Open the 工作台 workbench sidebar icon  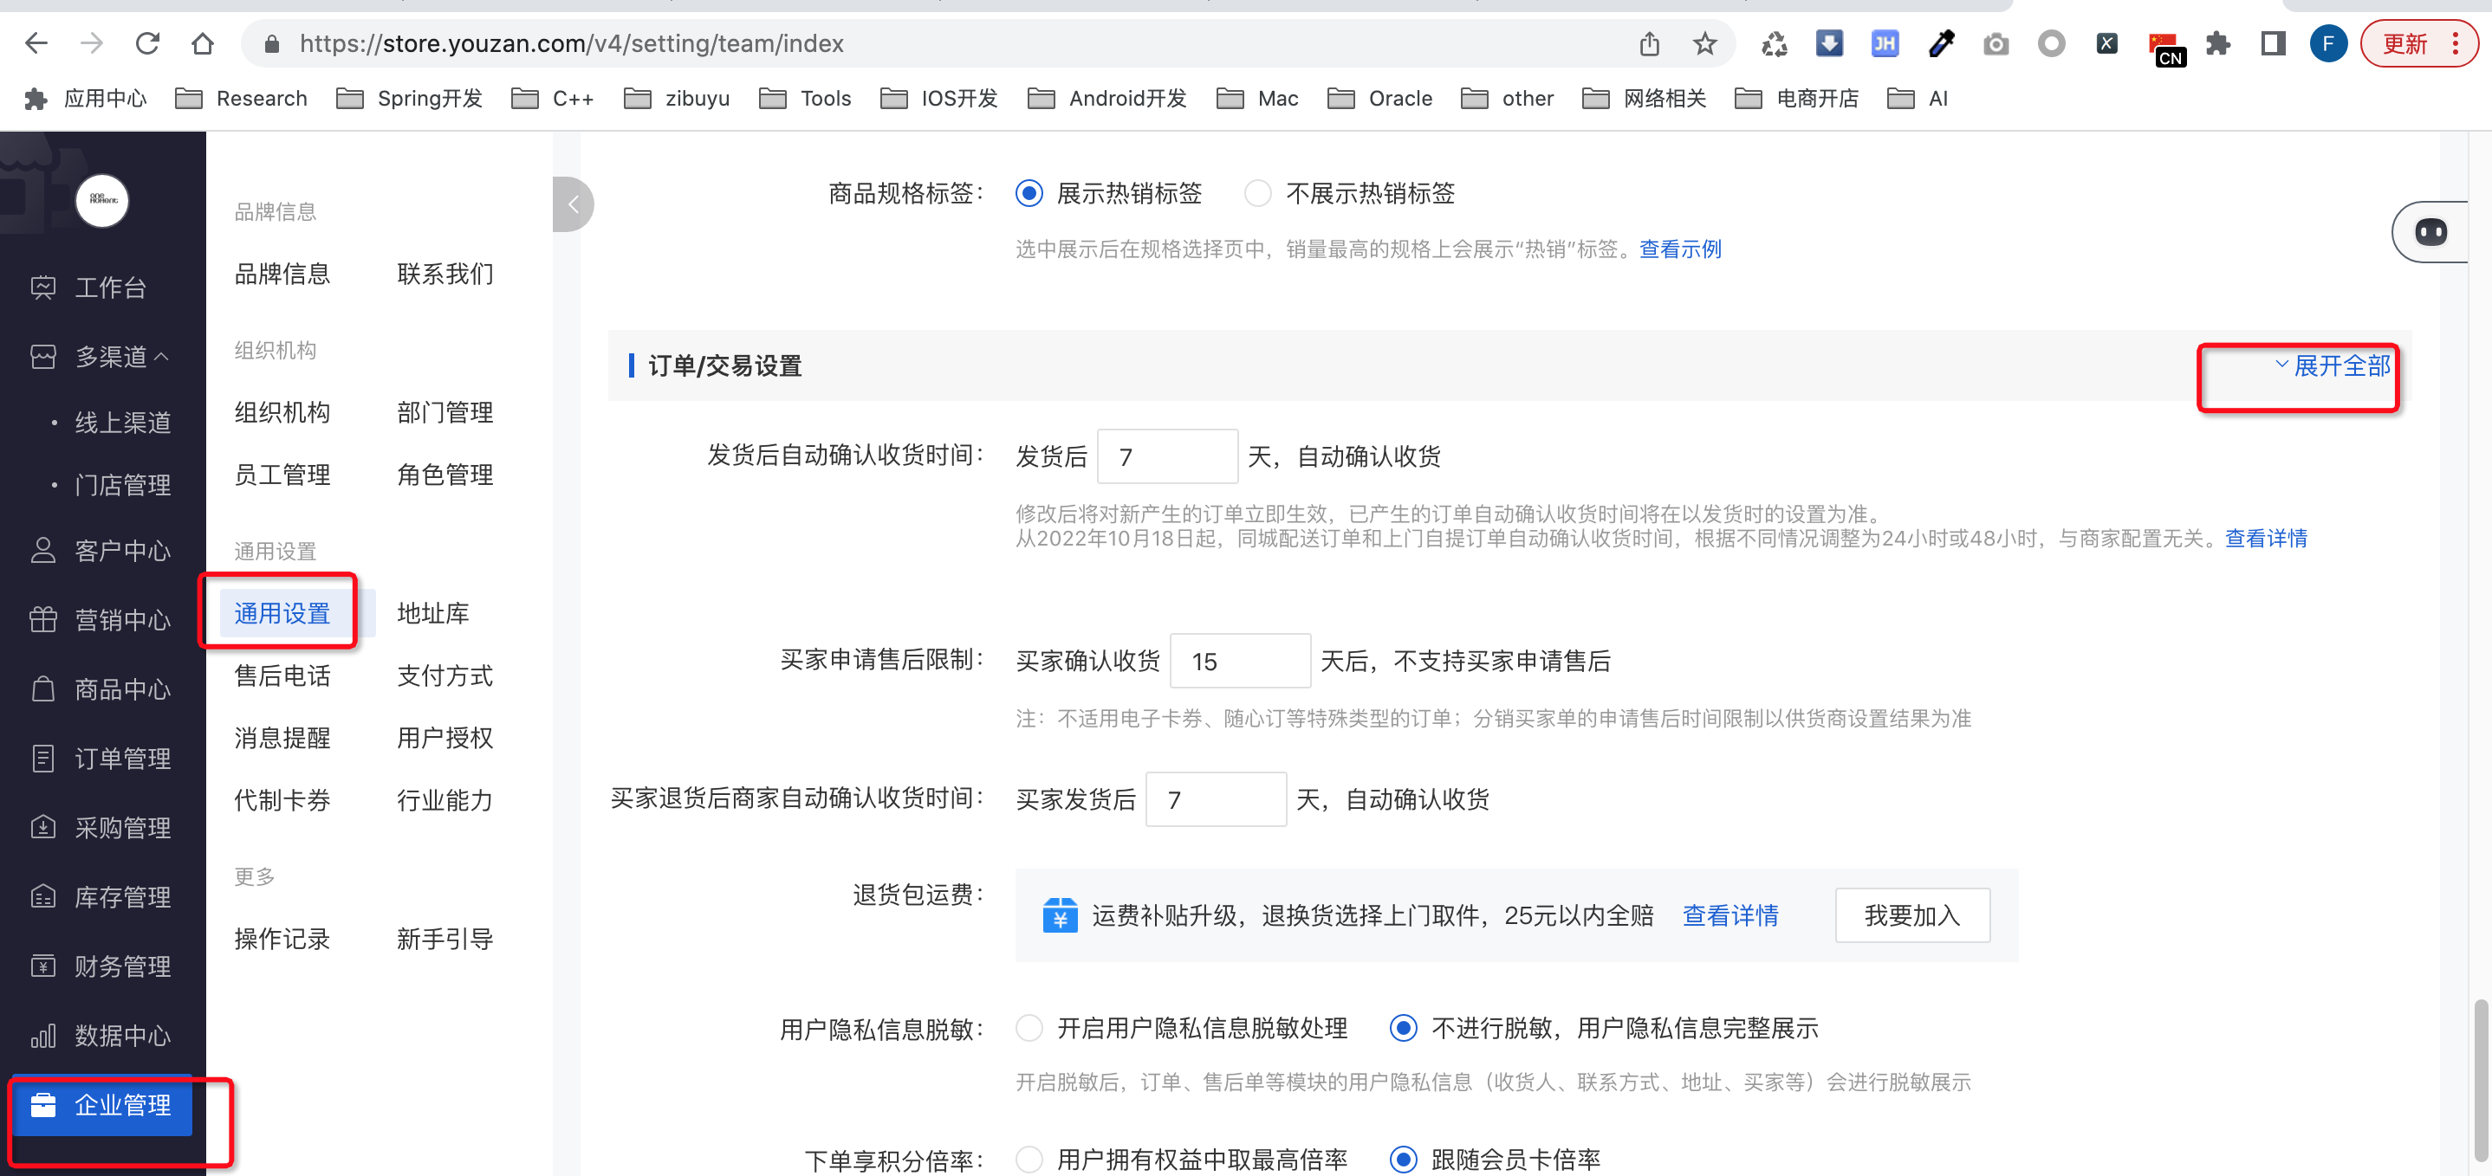point(42,288)
